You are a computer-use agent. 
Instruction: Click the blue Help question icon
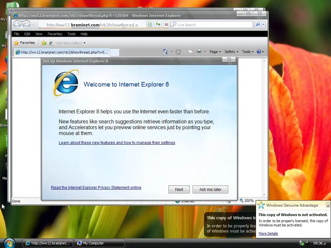tap(259, 52)
